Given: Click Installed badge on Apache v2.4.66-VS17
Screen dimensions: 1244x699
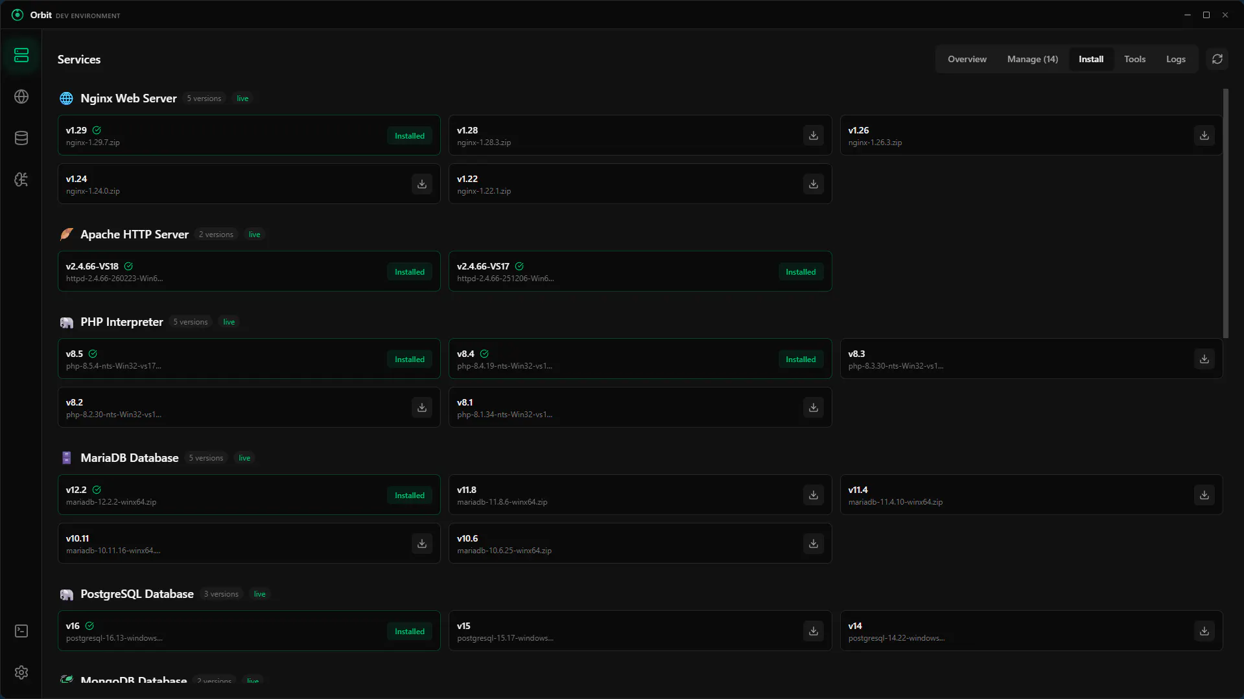Looking at the screenshot, I should point(801,272).
